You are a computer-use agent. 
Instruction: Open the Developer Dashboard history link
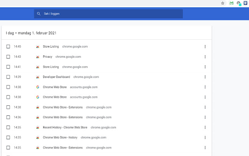coord(56,77)
